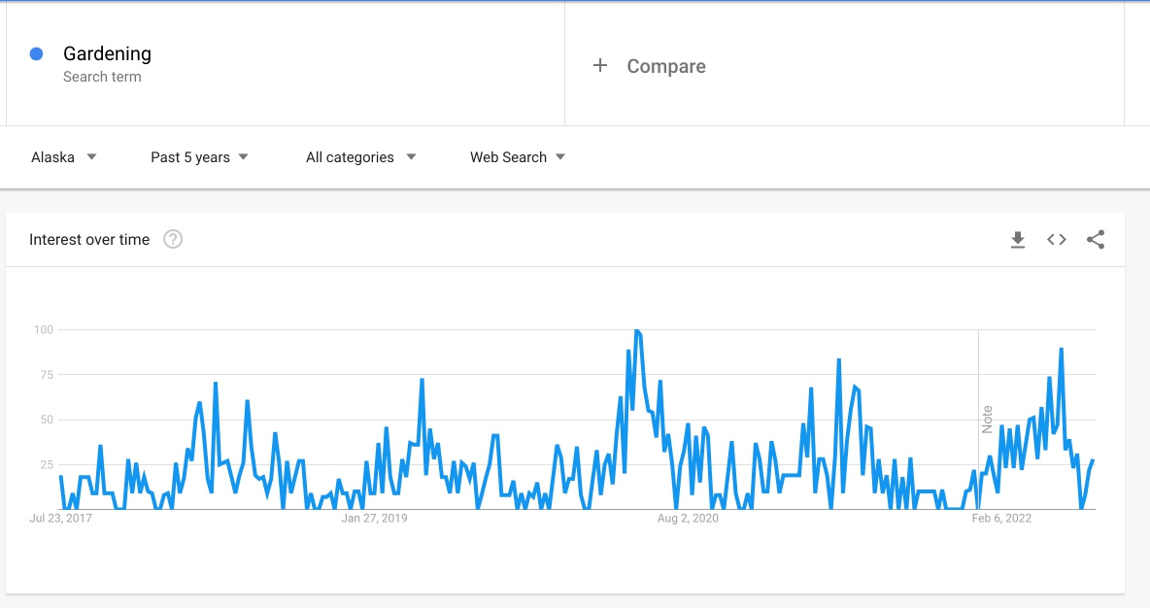
Task: Click the blue Gardening color dot
Action: coord(36,53)
